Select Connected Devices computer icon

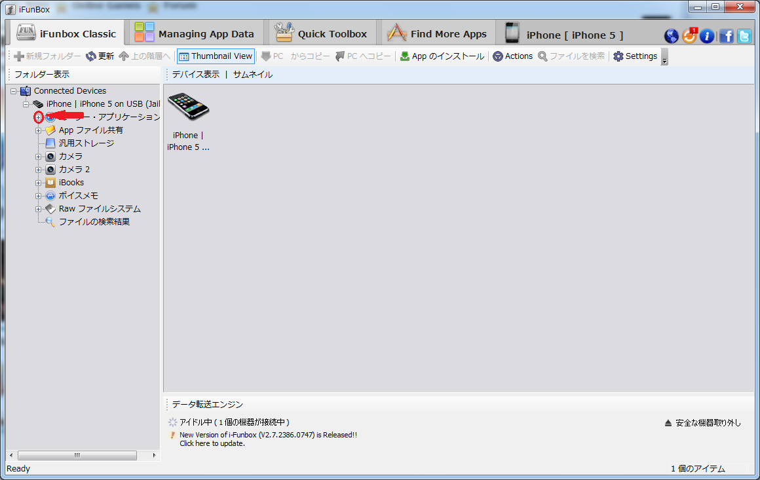[x=26, y=90]
